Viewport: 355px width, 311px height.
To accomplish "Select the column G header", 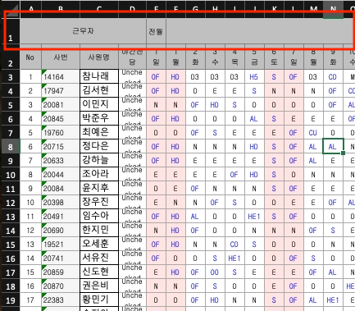I will pos(195,9).
